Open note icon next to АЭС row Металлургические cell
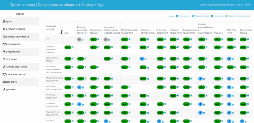 tap(129, 39)
